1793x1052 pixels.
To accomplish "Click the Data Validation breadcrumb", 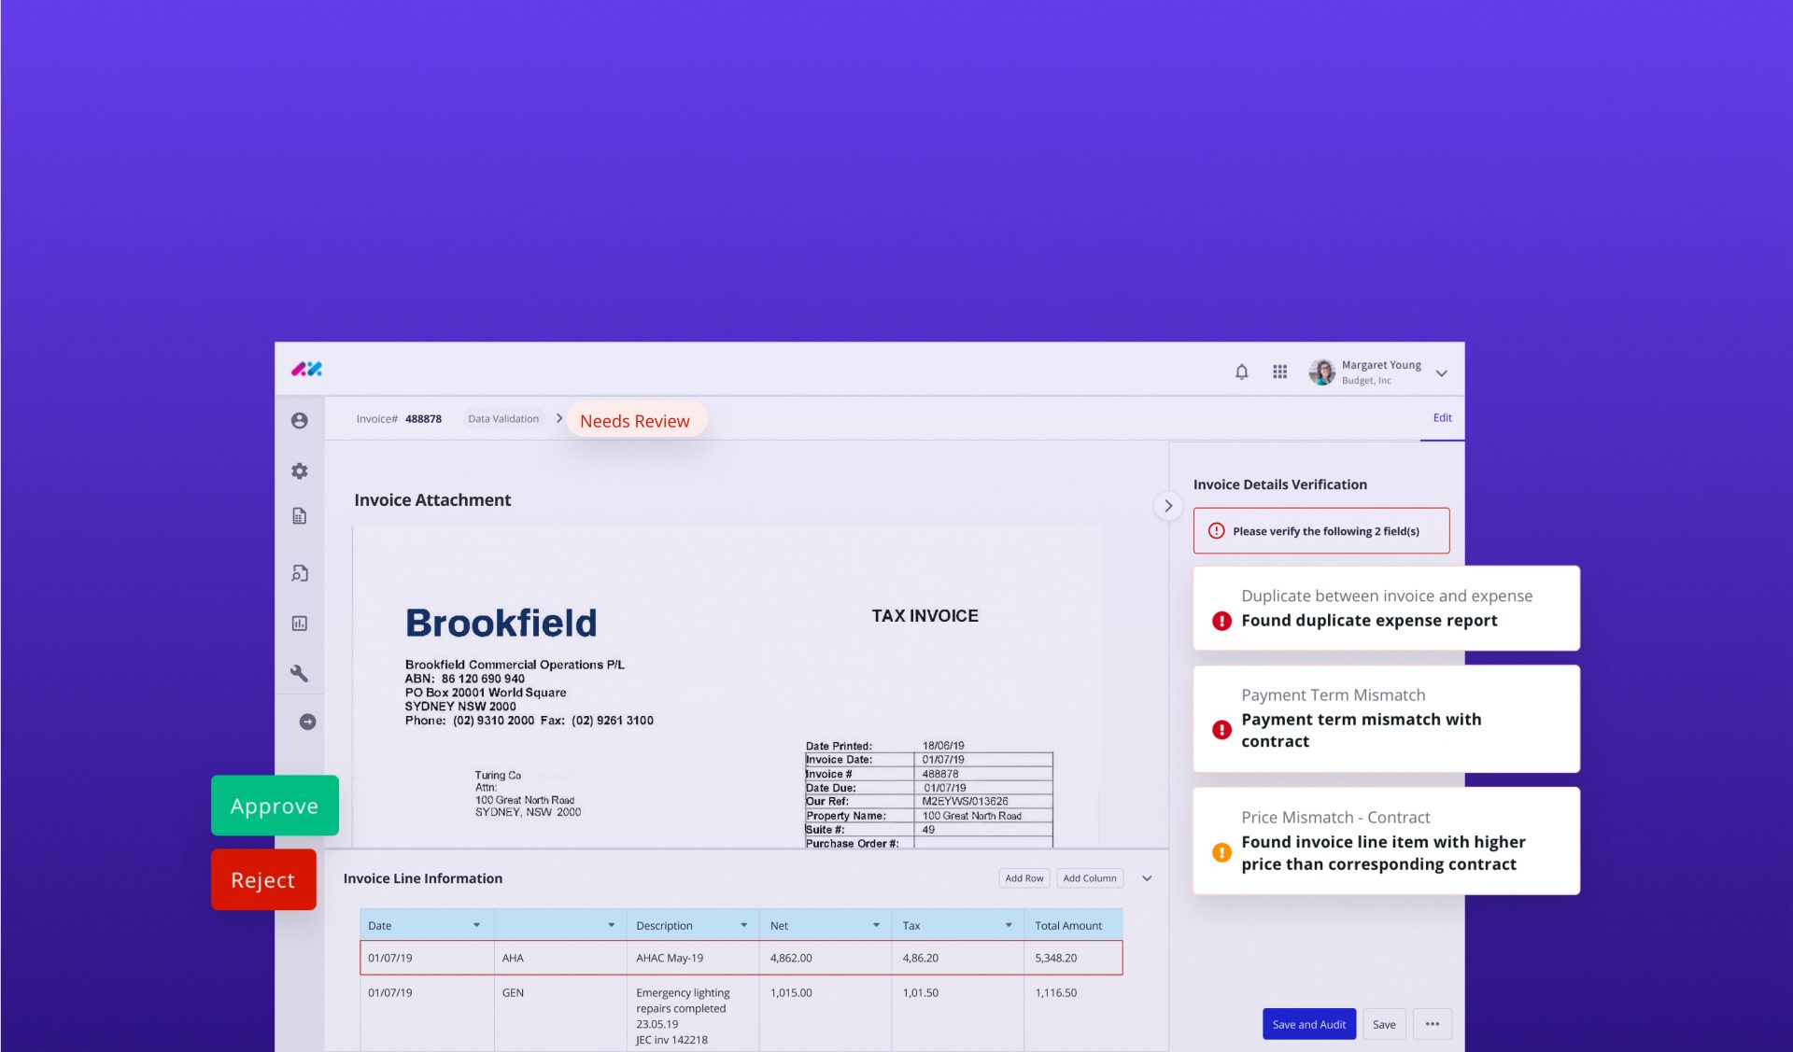I will click(x=503, y=419).
